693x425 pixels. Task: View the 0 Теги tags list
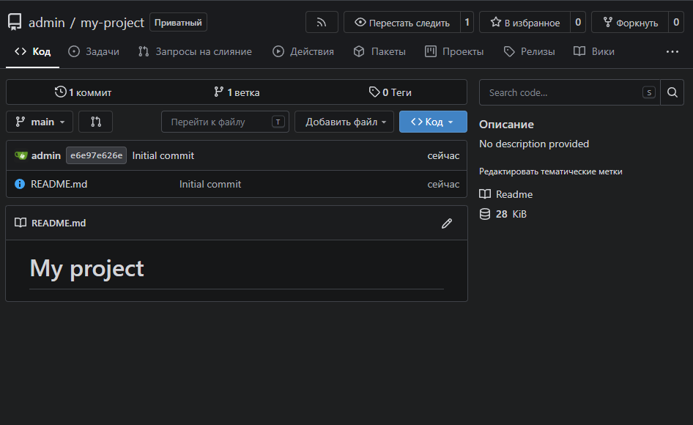(x=390, y=92)
